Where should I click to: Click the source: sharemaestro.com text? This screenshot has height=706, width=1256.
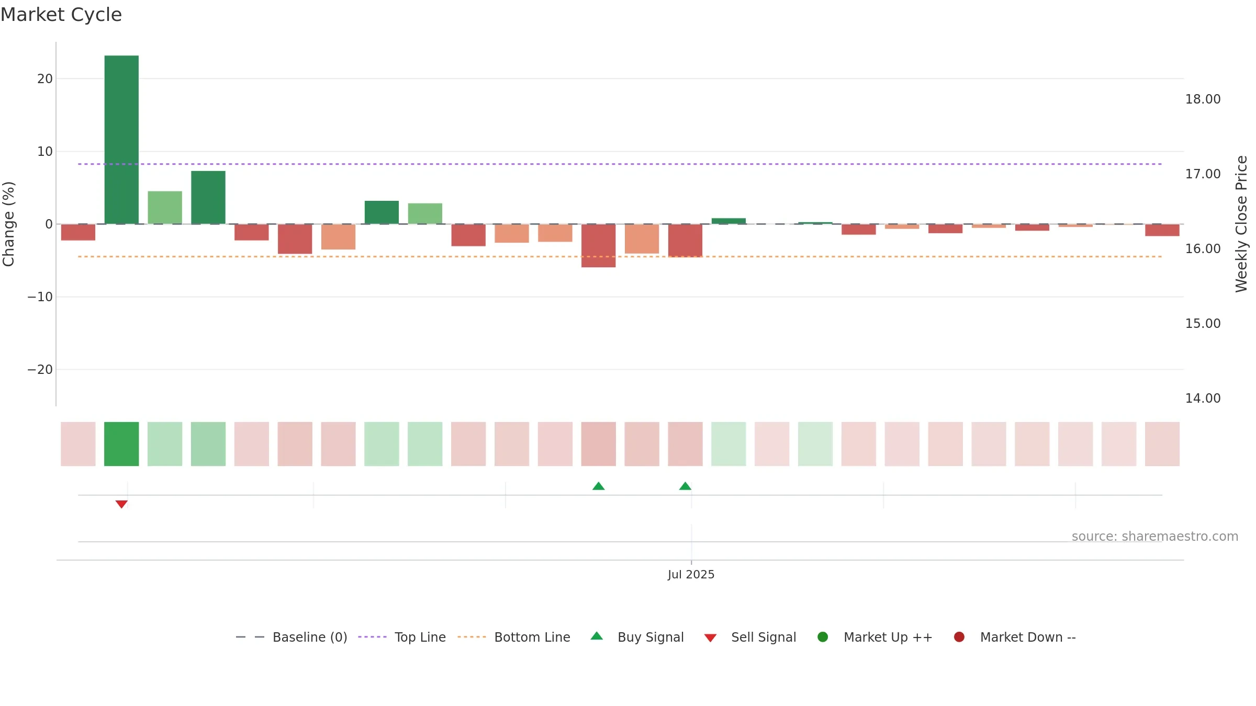point(1155,537)
